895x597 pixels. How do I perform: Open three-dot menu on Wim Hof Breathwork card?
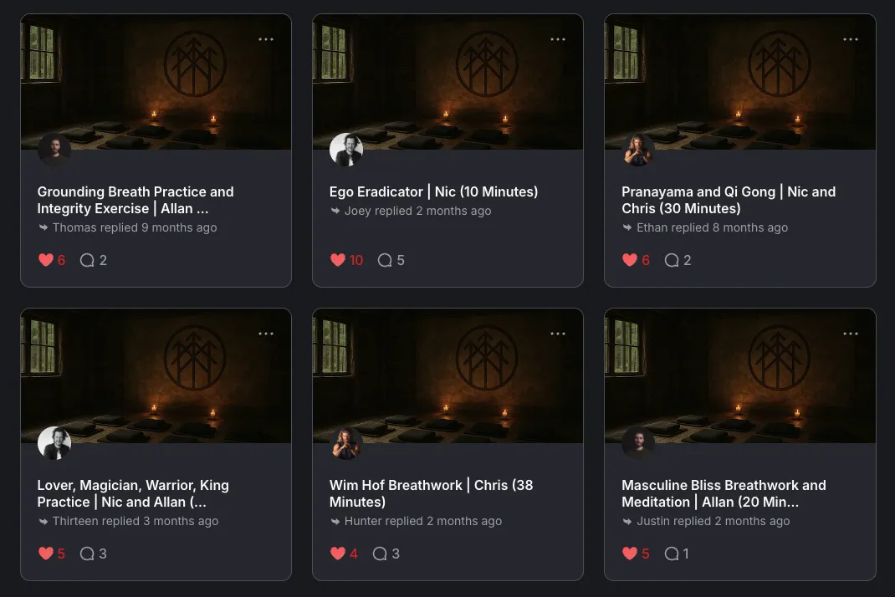558,334
